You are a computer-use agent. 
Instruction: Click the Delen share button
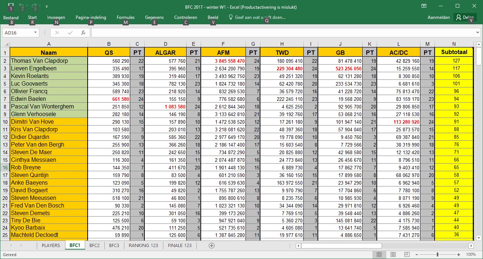pyautogui.click(x=465, y=17)
